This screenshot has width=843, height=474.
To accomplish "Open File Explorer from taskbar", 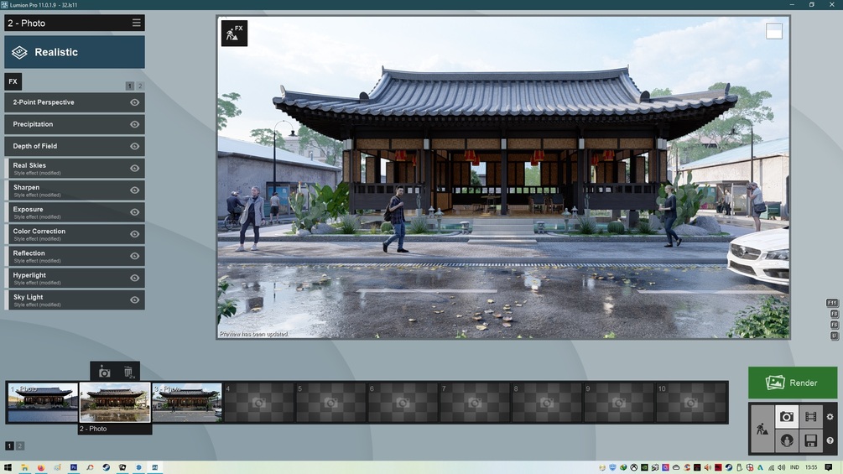I will point(24,467).
